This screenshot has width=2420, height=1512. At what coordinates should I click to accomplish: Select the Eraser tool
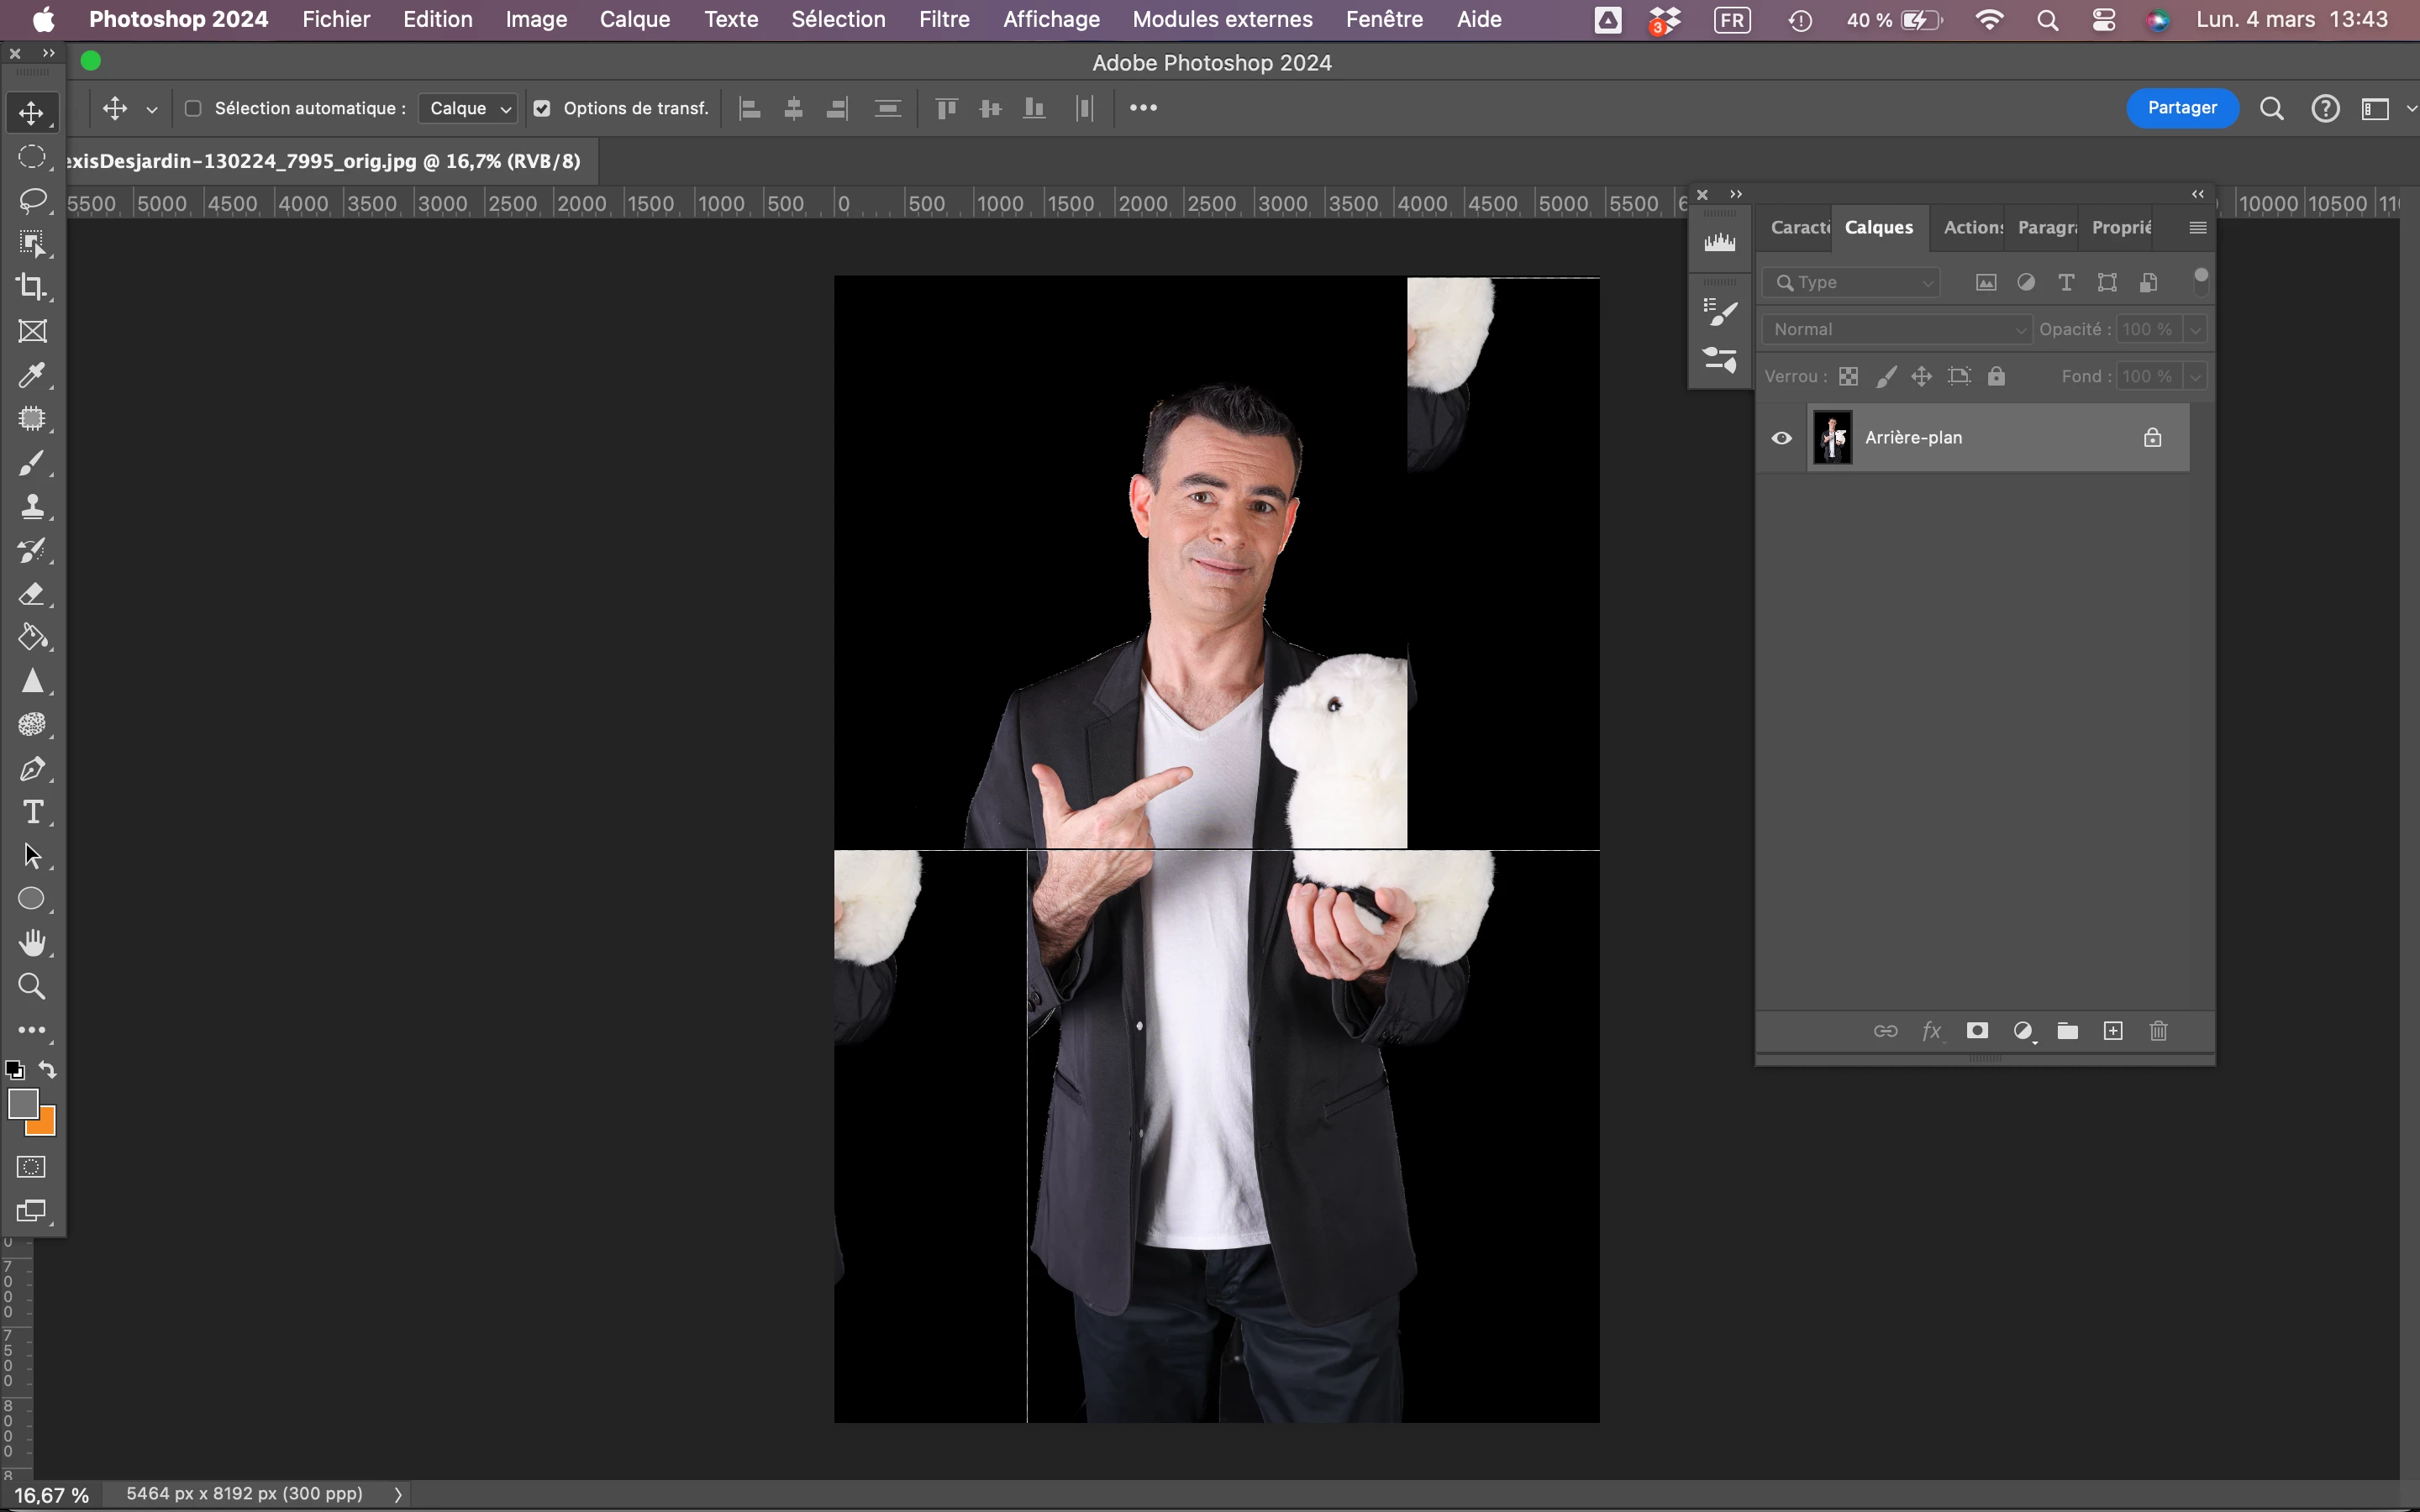(x=31, y=594)
